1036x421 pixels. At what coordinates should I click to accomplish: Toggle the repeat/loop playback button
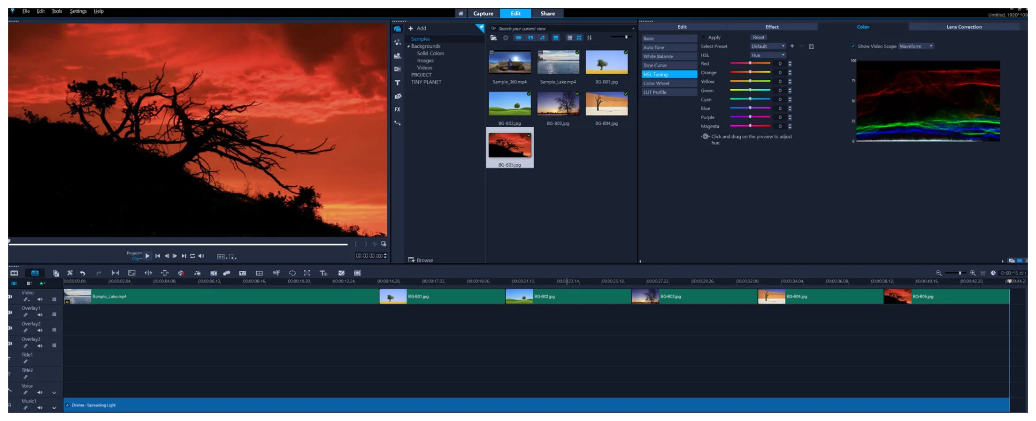(x=193, y=256)
